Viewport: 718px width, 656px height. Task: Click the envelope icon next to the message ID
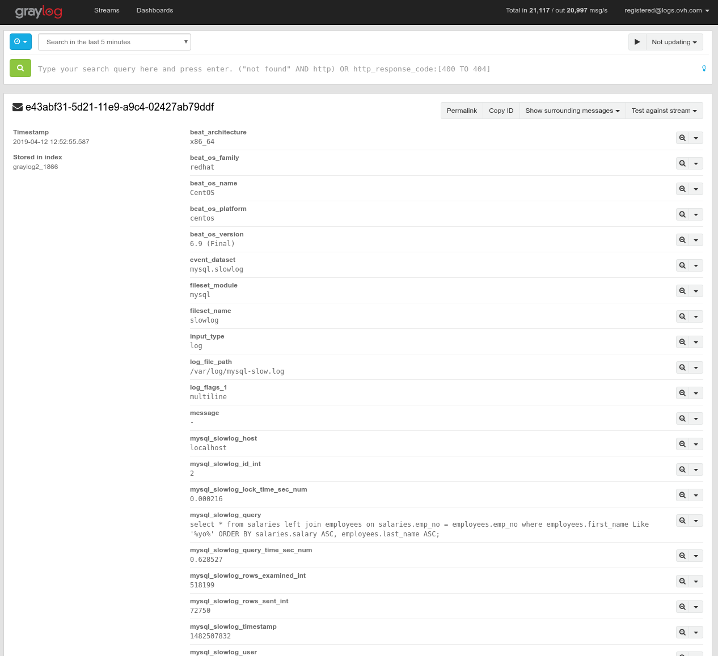(16, 106)
